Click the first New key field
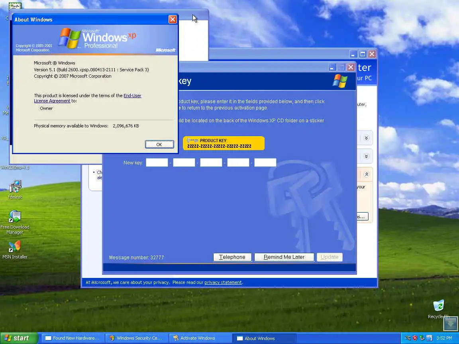The height and width of the screenshot is (344, 459). click(x=157, y=162)
